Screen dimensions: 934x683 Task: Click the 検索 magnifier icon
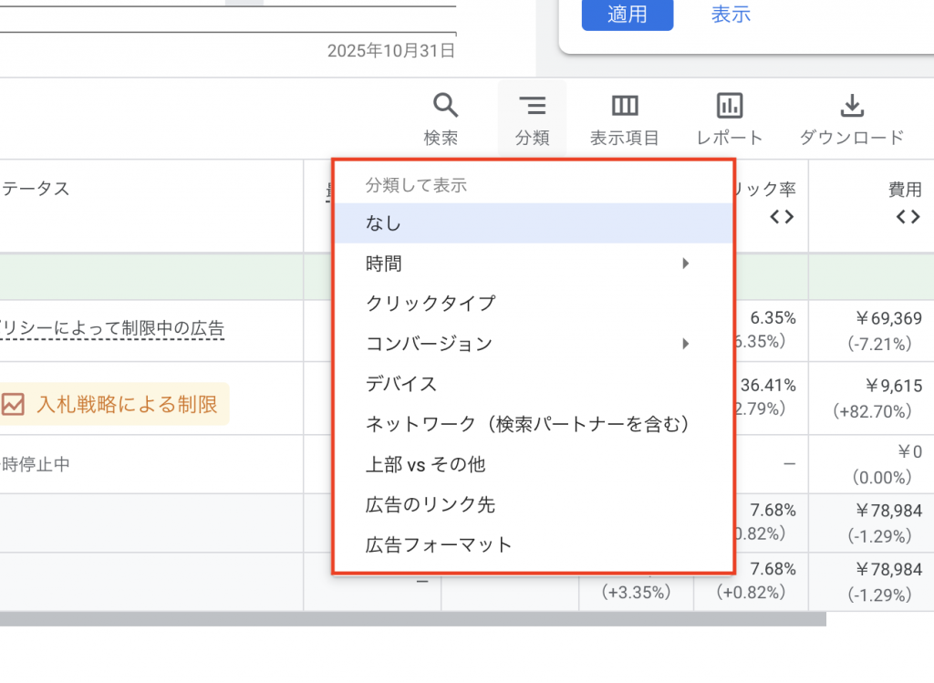(444, 106)
